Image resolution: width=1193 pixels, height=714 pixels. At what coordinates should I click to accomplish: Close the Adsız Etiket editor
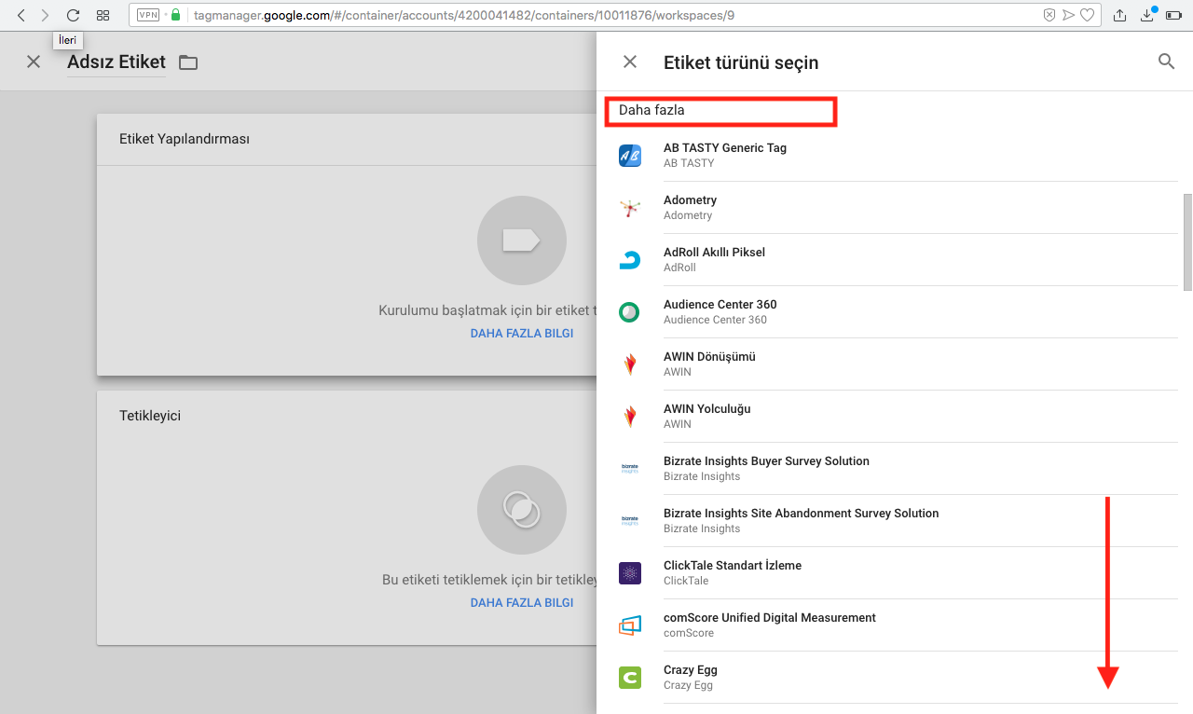34,62
